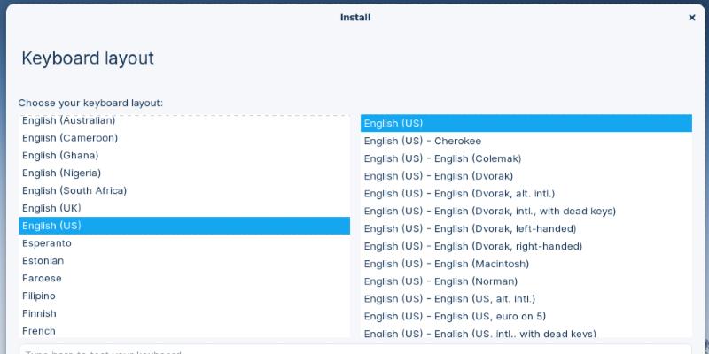Screen dimensions: 709x354
Task: Select Esperanto from the layout list
Action: 47,243
